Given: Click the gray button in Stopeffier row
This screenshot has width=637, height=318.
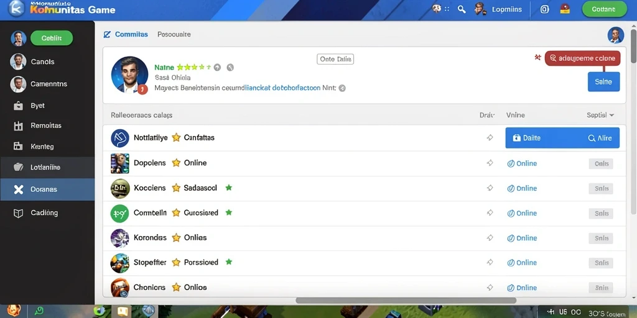Looking at the screenshot, I should [601, 263].
